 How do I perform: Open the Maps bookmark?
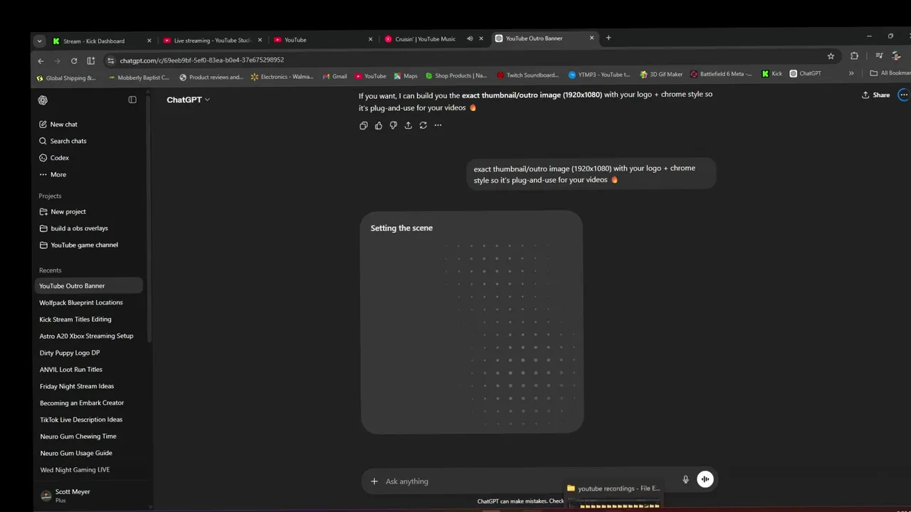406,75
